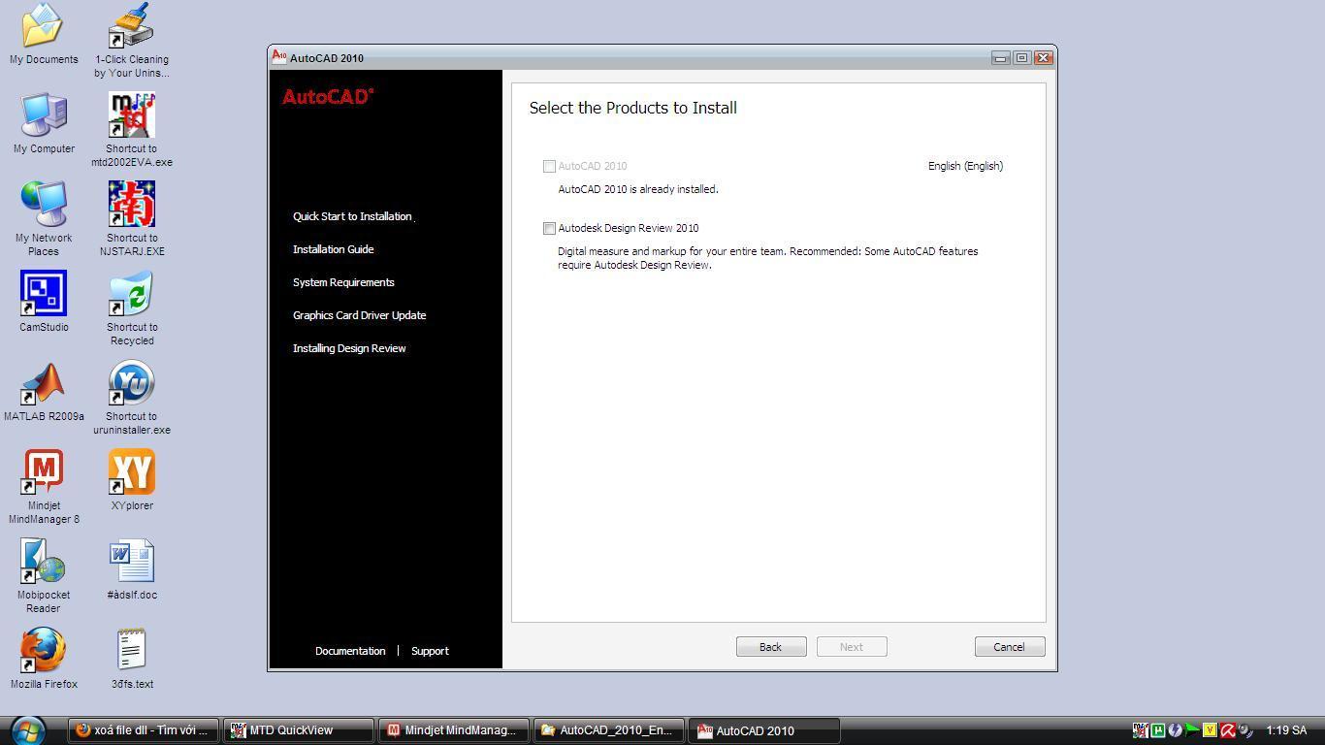Viewport: 1325px width, 745px height.
Task: Switch to MTD QuickView taskbar item
Action: [299, 730]
